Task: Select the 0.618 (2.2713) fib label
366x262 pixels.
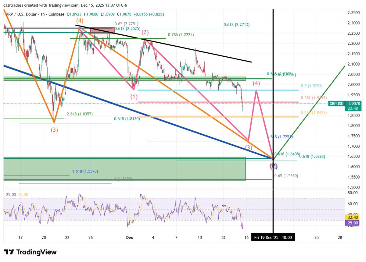Action: pyautogui.click(x=236, y=25)
